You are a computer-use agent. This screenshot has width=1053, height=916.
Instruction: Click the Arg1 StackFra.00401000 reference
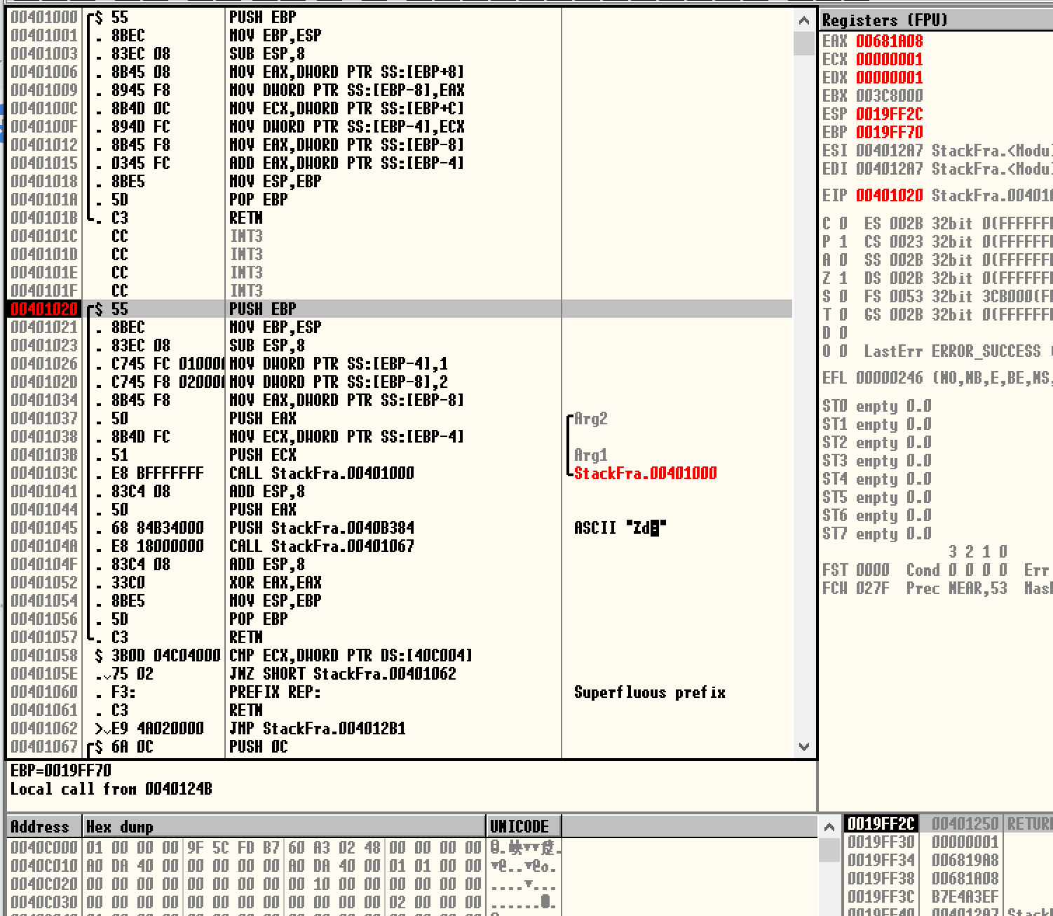click(645, 473)
